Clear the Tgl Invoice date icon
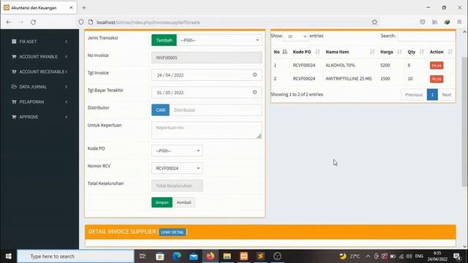Viewport: 468px width, 263px height. pyautogui.click(x=254, y=75)
